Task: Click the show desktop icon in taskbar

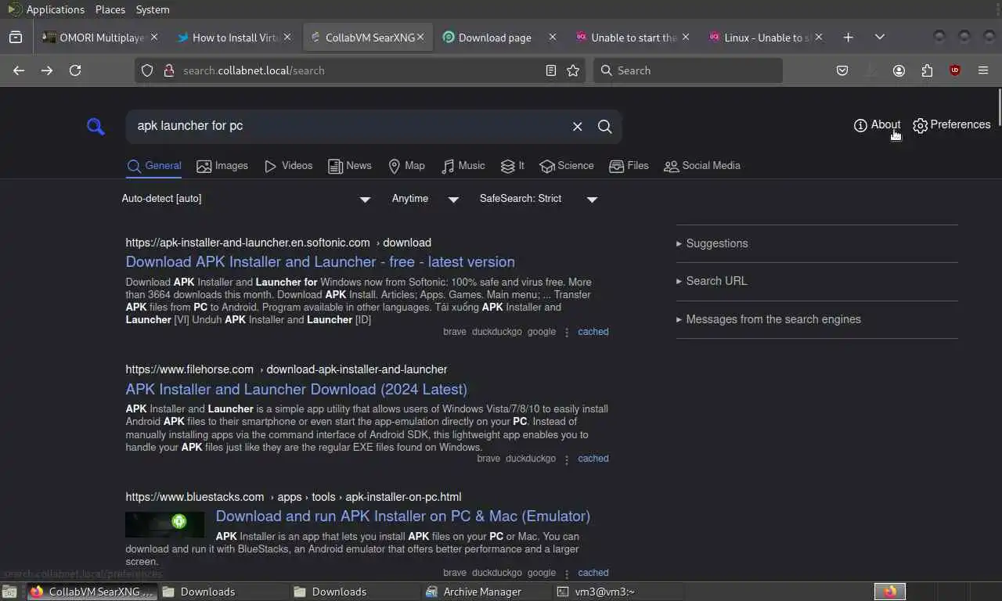Action: [x=10, y=592]
